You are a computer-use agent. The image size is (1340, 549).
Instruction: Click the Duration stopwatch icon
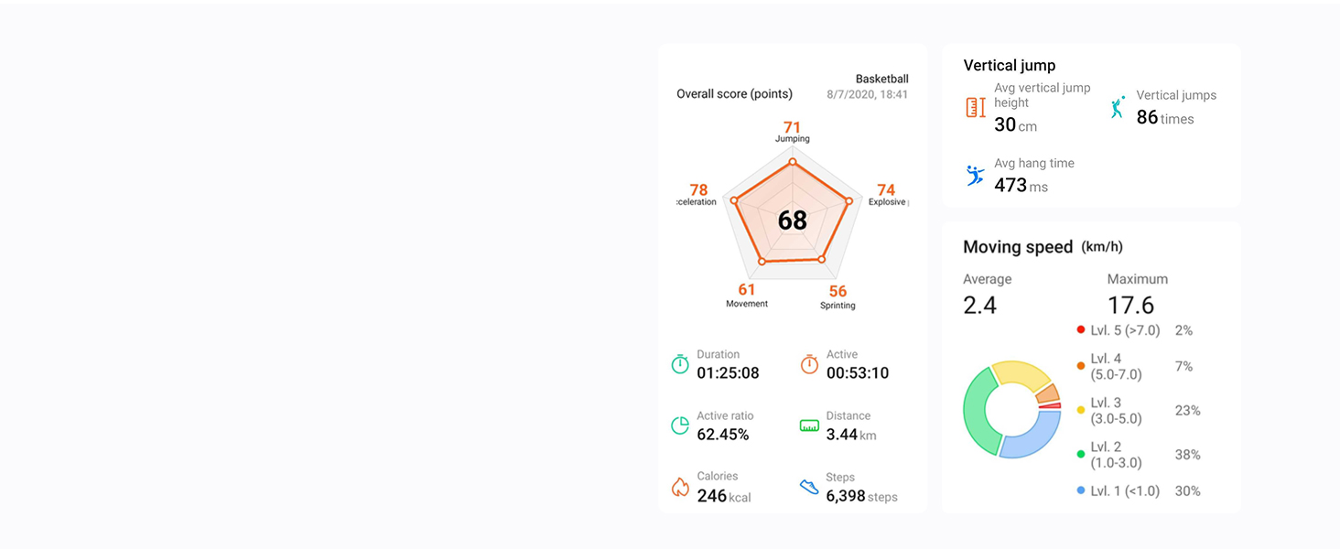tap(680, 364)
